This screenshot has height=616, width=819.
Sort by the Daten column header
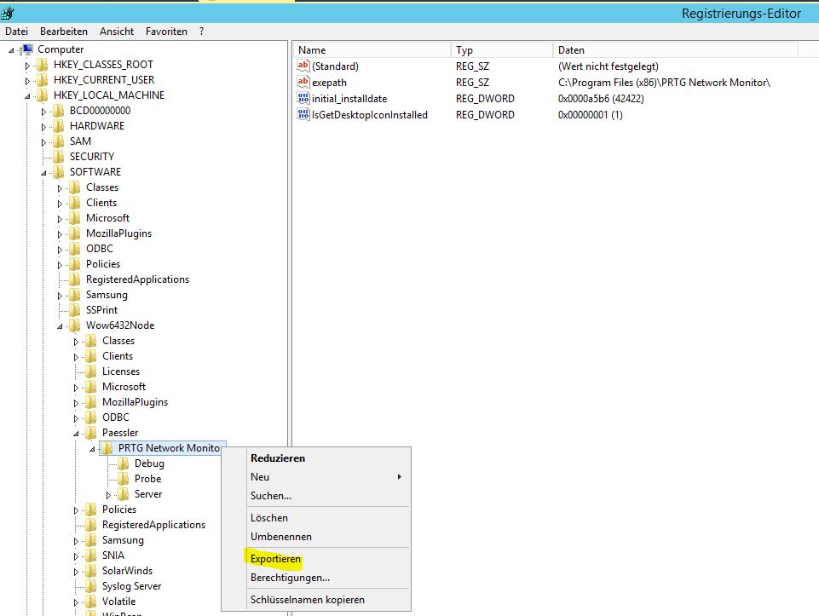point(675,50)
